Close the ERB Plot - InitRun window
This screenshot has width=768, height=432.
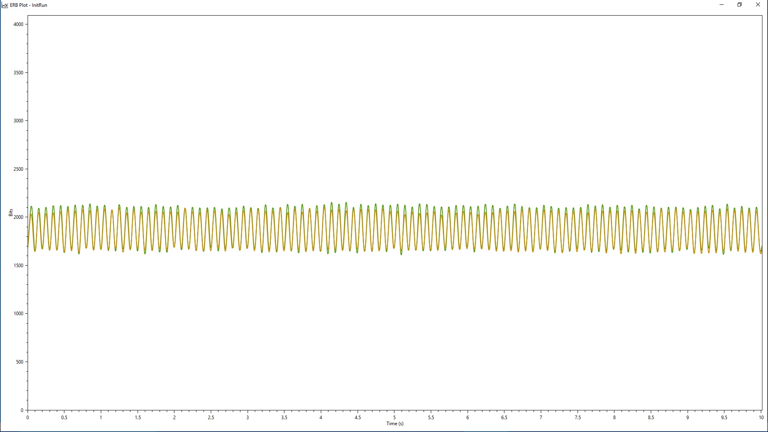(x=758, y=5)
